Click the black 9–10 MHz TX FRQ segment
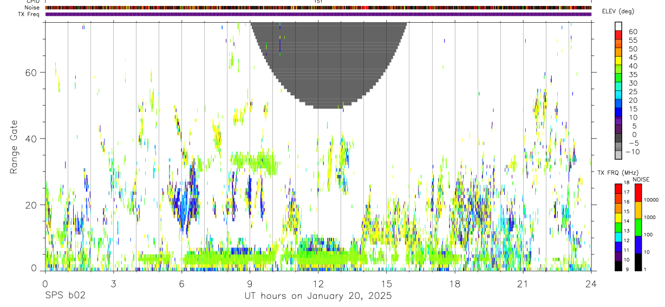The image size is (665, 307). point(618,265)
